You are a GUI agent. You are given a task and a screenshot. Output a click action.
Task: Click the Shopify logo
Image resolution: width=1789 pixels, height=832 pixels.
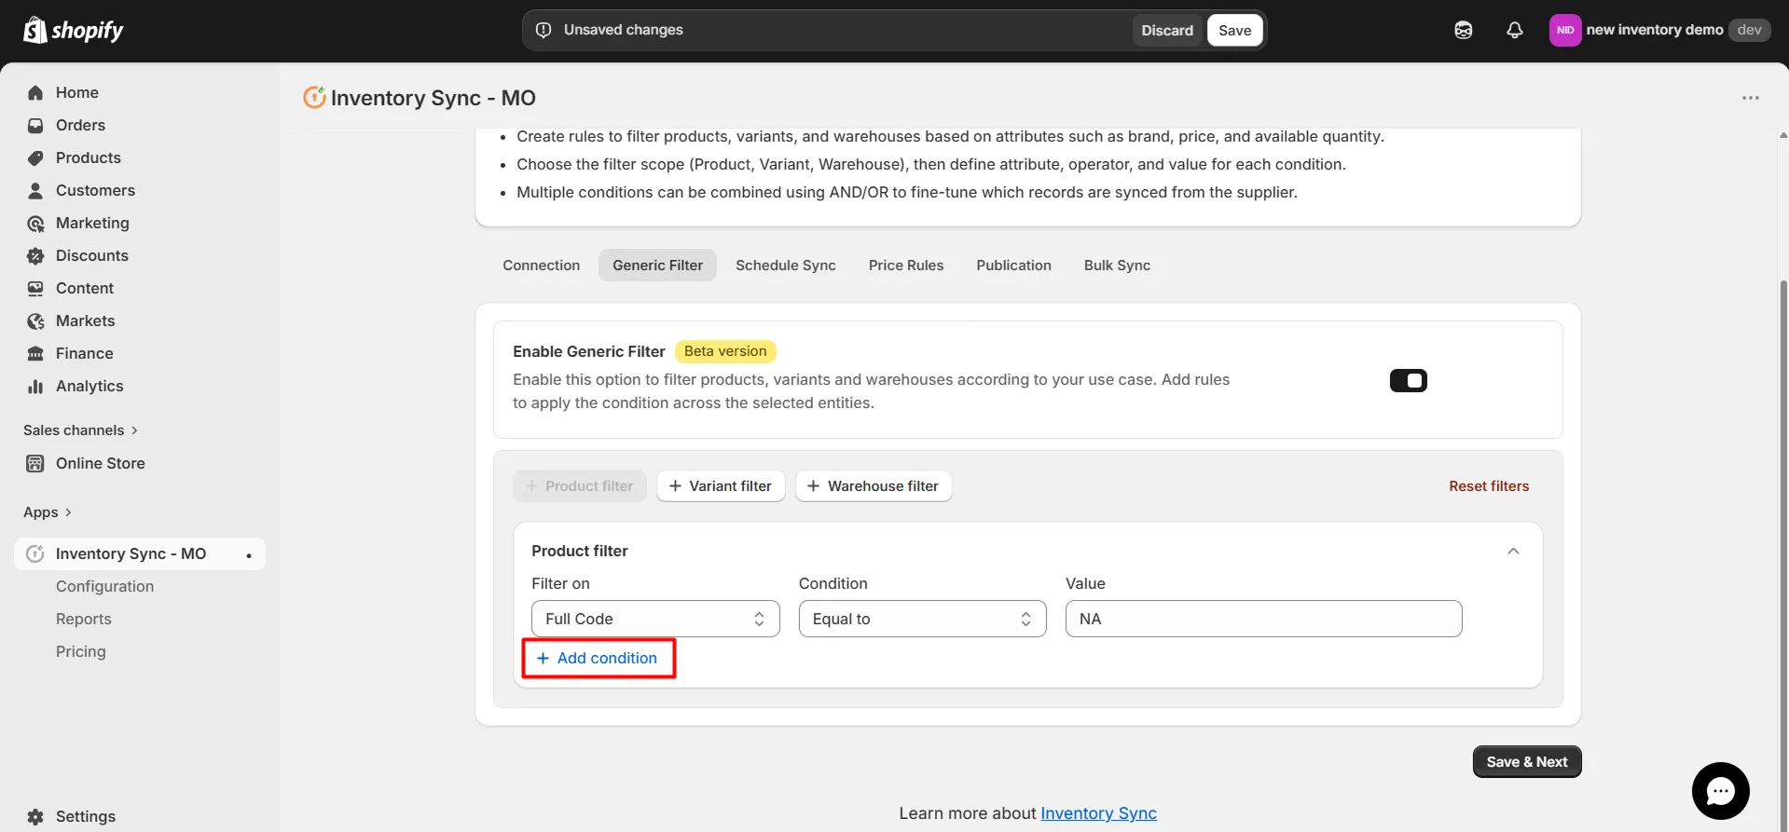73,30
